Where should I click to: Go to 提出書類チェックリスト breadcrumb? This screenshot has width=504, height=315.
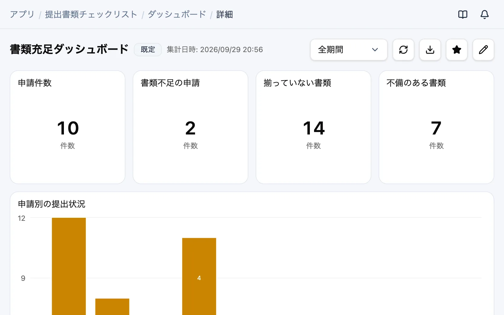click(x=91, y=14)
